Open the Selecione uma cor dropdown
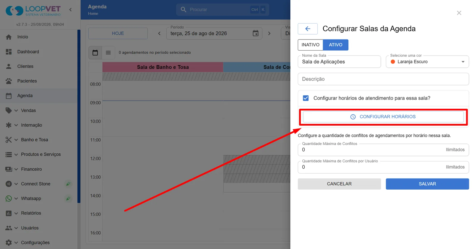 [x=427, y=62]
